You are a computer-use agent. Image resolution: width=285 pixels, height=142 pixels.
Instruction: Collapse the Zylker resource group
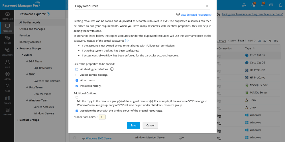click(x=22, y=55)
